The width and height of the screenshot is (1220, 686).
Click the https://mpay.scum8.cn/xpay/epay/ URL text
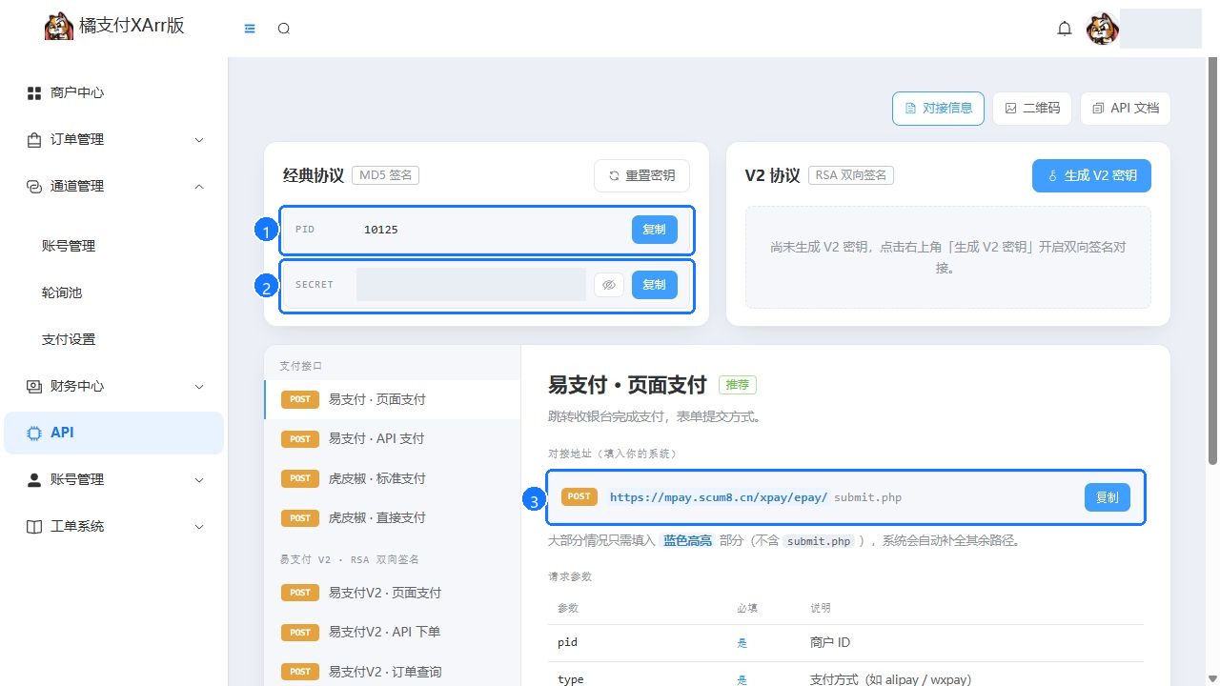pos(719,497)
